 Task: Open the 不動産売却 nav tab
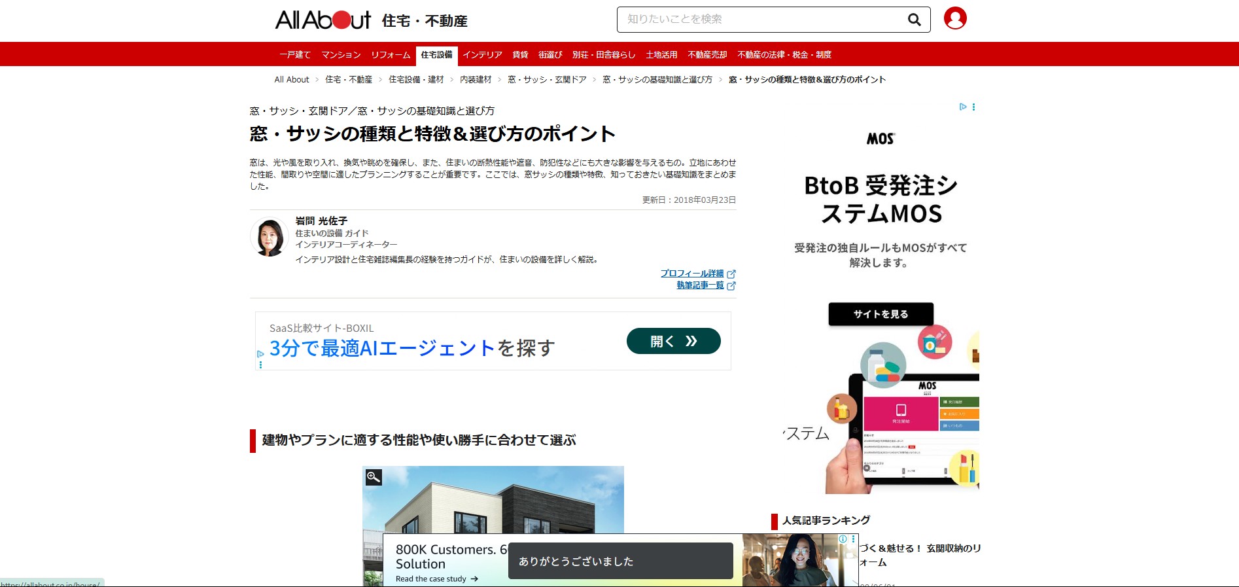click(707, 55)
